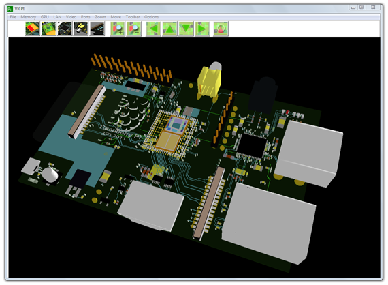Image resolution: width=388 pixels, height=285 pixels.
Task: Open the File menu
Action: (x=13, y=17)
